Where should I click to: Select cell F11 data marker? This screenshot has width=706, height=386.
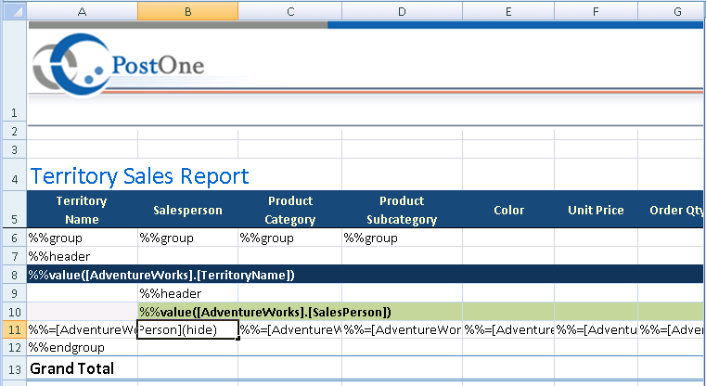[x=597, y=329]
